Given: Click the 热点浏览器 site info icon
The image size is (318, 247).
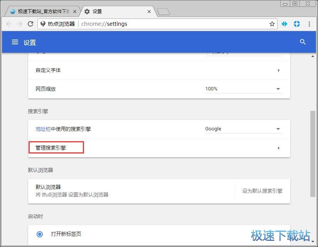Looking at the screenshot, I should click(x=43, y=24).
